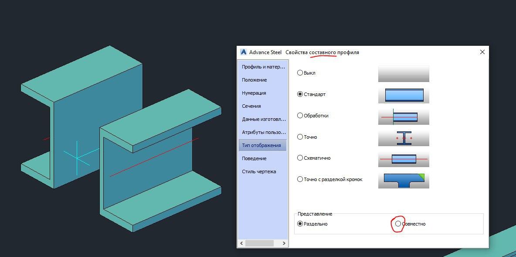Viewport: 516px width, 257px height.
Task: Click the 'Обработки' preview icon
Action: click(403, 116)
